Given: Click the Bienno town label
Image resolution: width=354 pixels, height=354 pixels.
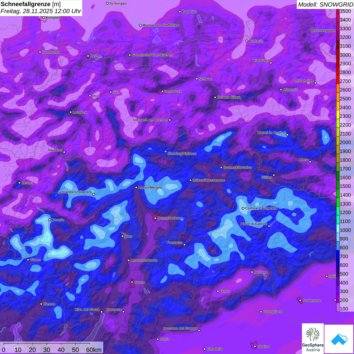Looking at the screenshot, I should 49,304.
